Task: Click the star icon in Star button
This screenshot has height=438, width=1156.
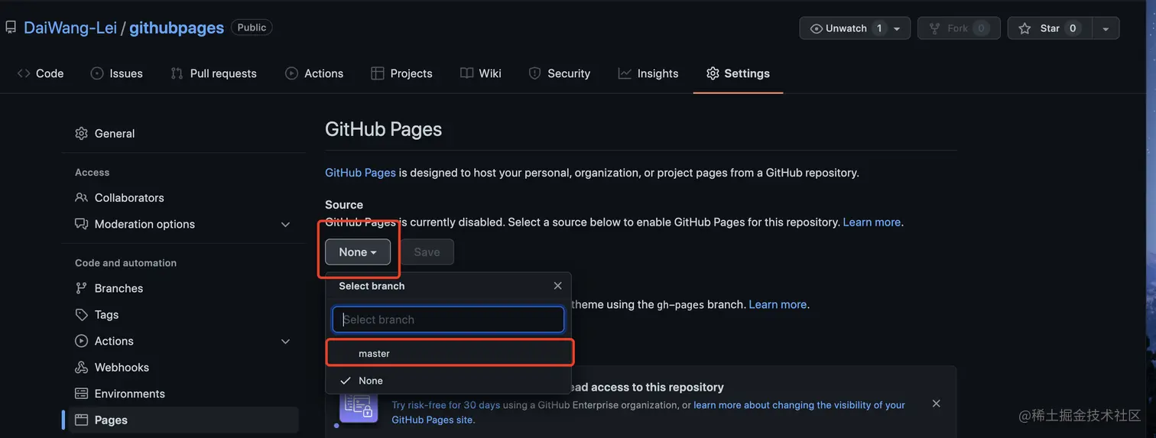Action: 1024,28
